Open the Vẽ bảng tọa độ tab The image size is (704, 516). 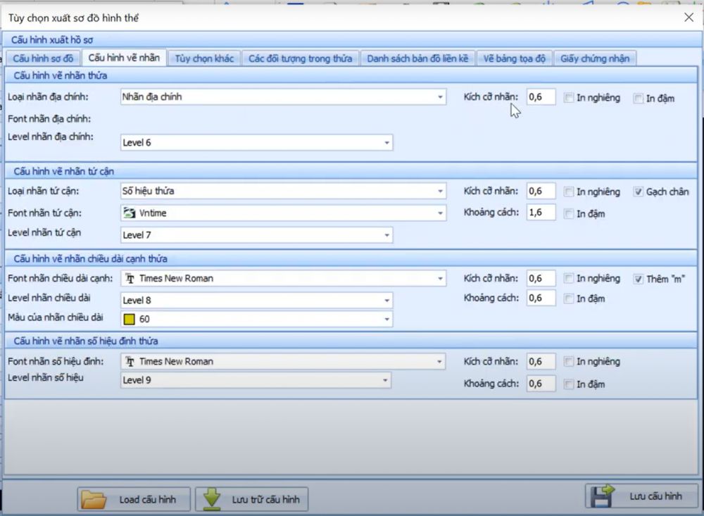click(514, 58)
